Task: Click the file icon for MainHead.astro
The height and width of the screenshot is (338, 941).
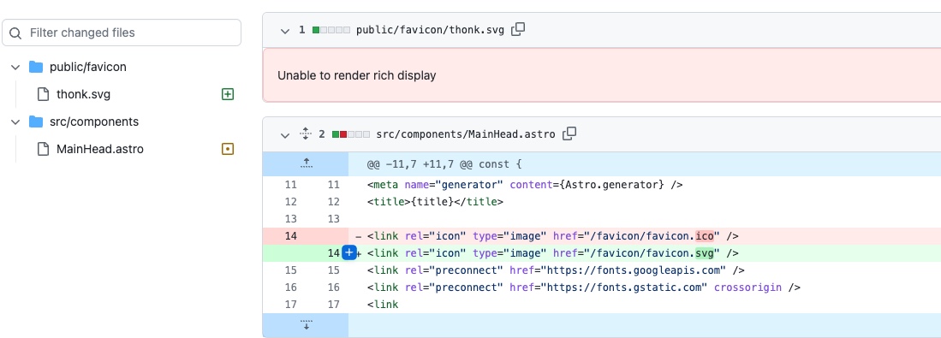Action: click(43, 149)
